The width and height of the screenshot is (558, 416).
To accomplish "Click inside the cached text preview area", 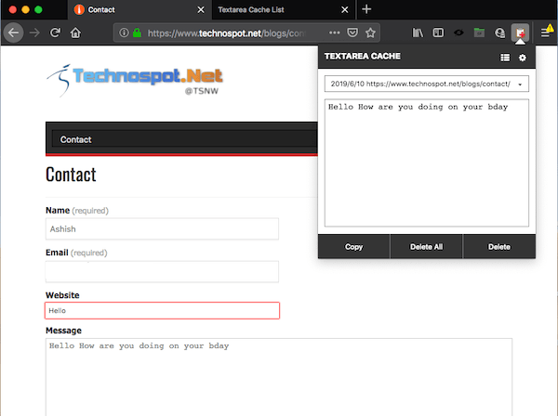I will [427, 162].
